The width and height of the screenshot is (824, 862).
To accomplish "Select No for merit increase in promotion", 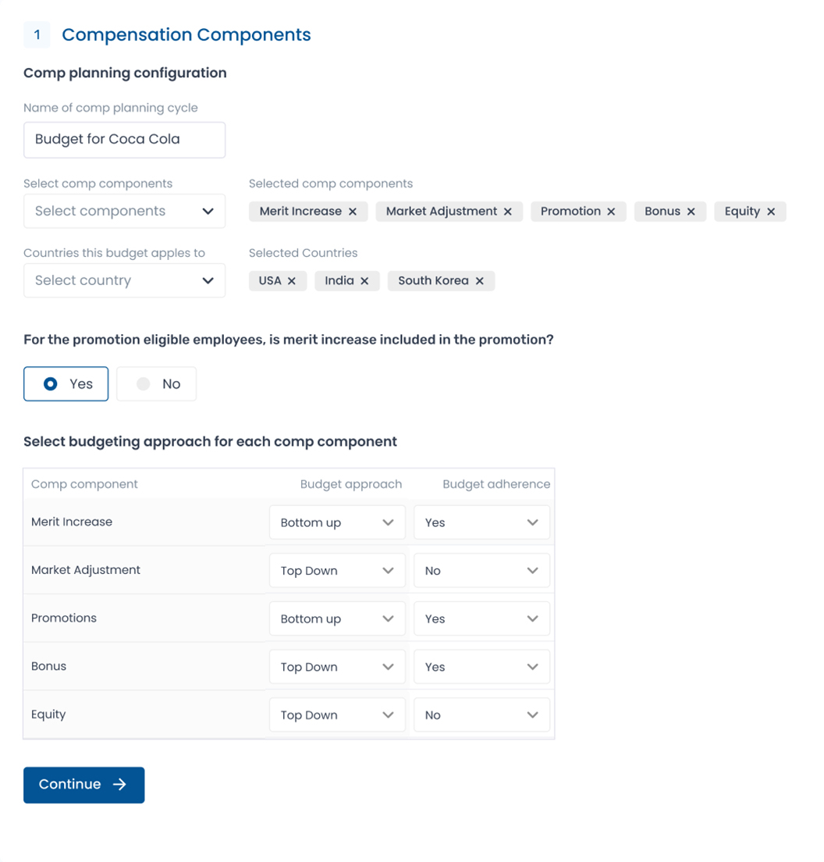I will tap(156, 383).
